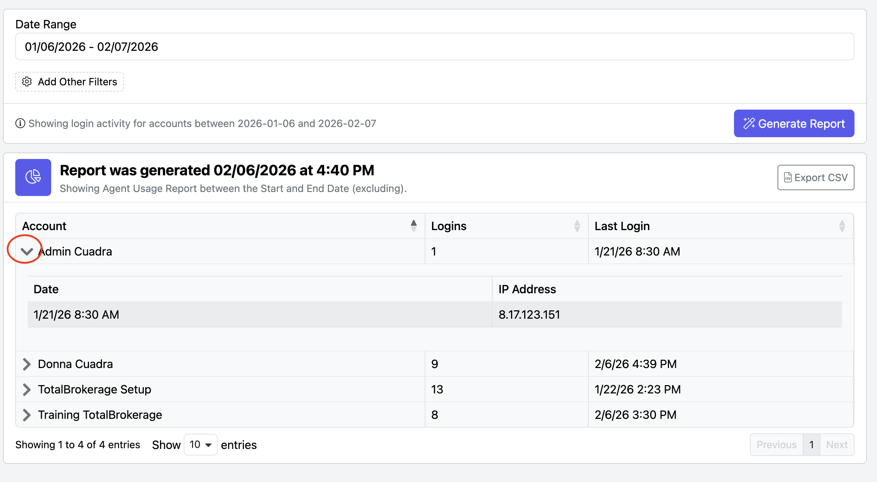The height and width of the screenshot is (482, 877).
Task: Sort table by Last Login column arrows
Action: (x=842, y=226)
